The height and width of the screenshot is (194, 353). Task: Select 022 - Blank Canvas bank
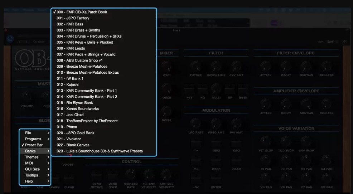tap(104, 145)
